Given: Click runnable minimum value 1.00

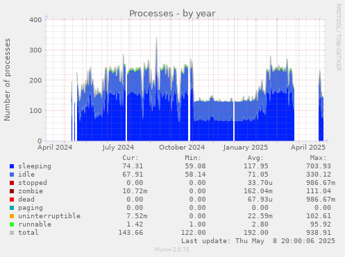Looking at the screenshot, I should tap(197, 224).
